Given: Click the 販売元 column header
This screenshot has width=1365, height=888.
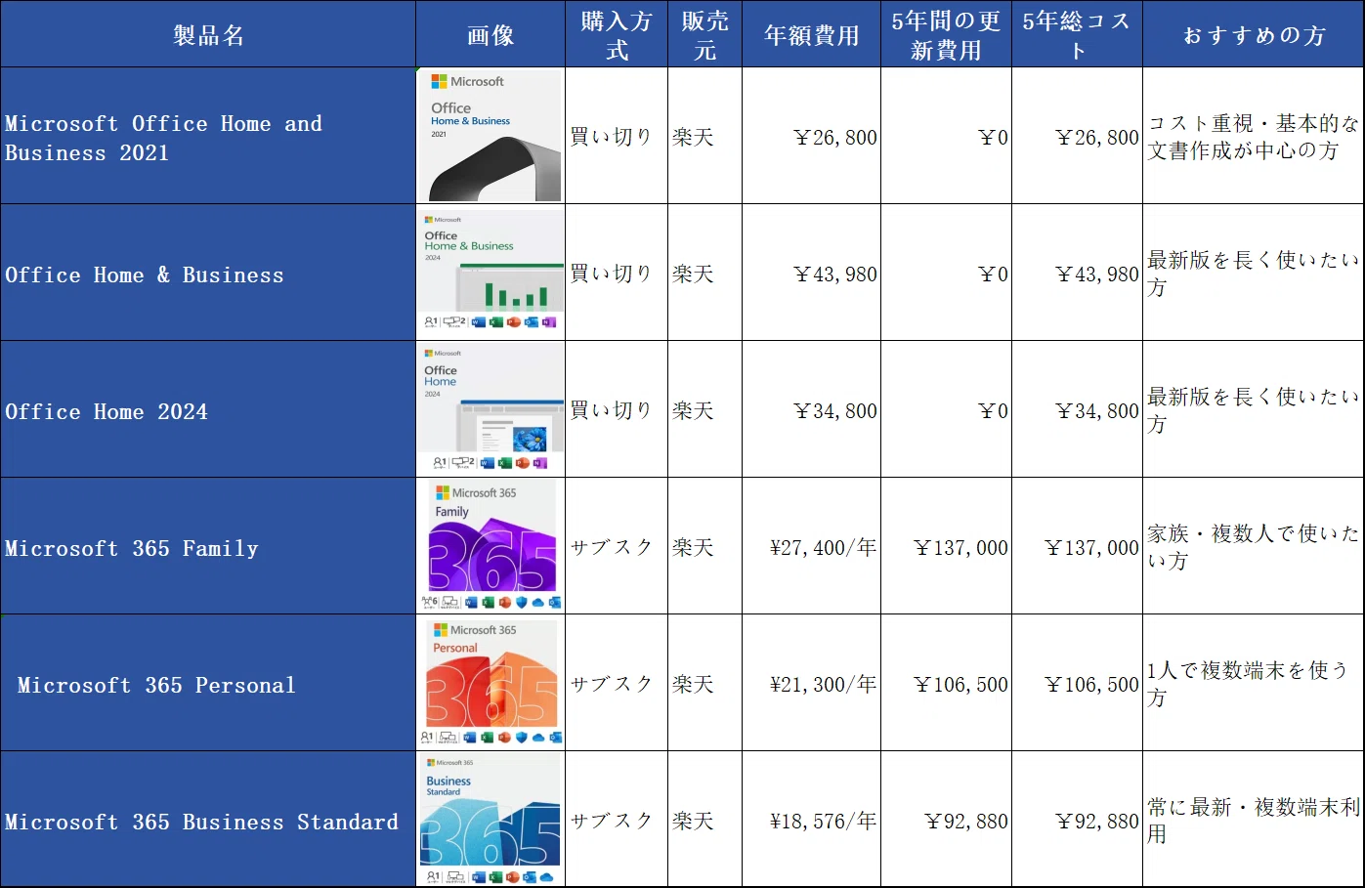Looking at the screenshot, I should 704,34.
